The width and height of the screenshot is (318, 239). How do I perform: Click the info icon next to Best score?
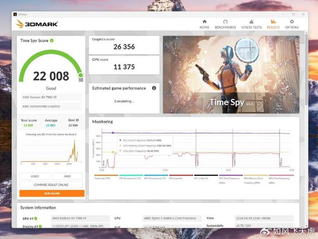tap(77, 120)
